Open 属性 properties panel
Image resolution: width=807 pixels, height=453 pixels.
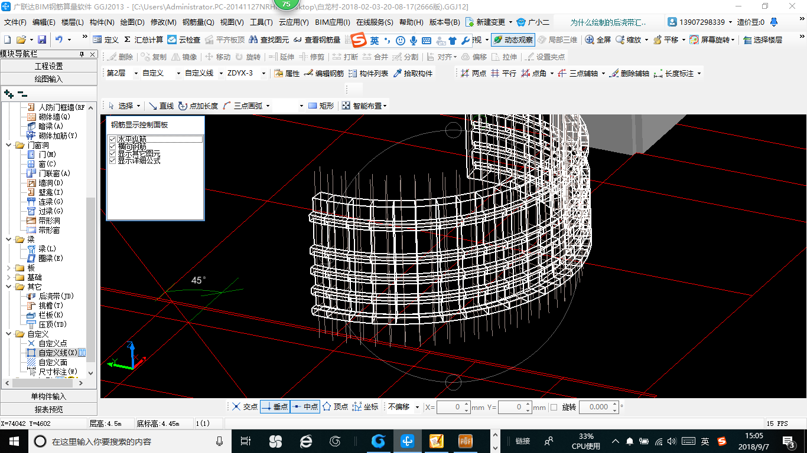click(287, 73)
